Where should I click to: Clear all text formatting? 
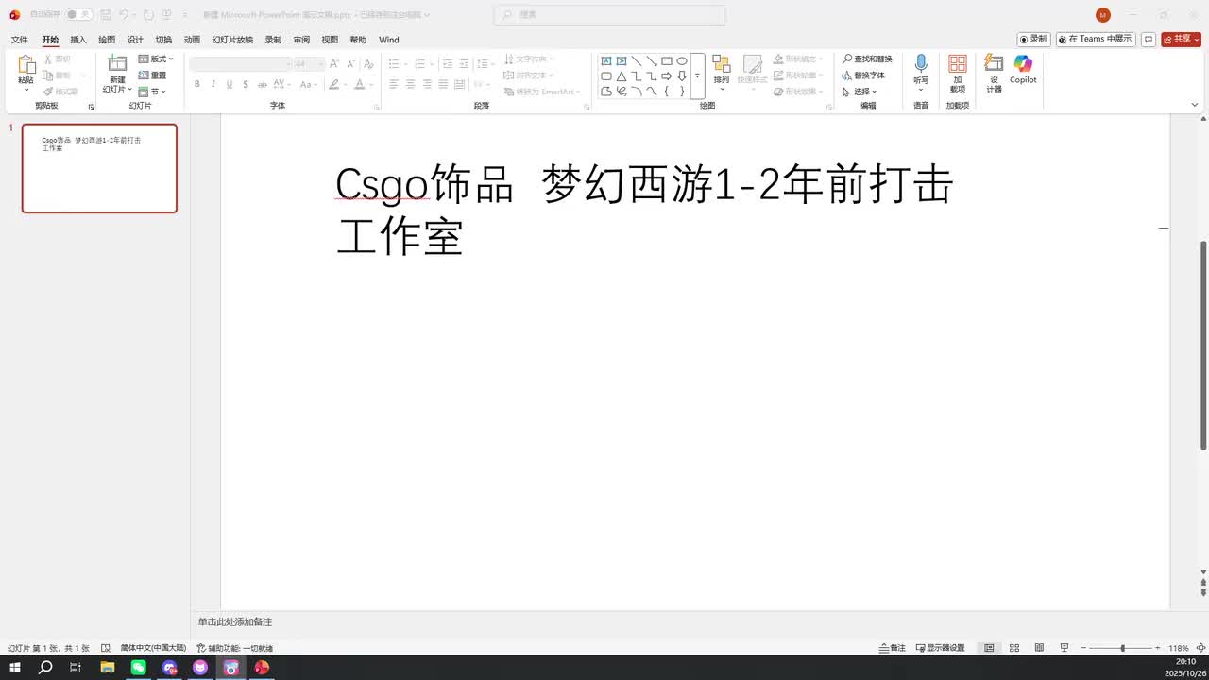pyautogui.click(x=366, y=64)
